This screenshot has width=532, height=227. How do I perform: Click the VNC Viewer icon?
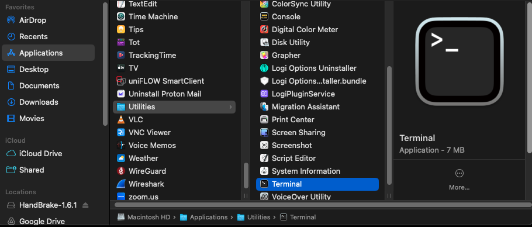click(x=121, y=132)
